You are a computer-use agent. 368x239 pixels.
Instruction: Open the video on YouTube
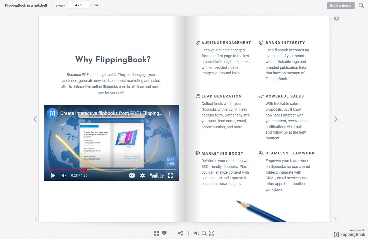point(157,175)
